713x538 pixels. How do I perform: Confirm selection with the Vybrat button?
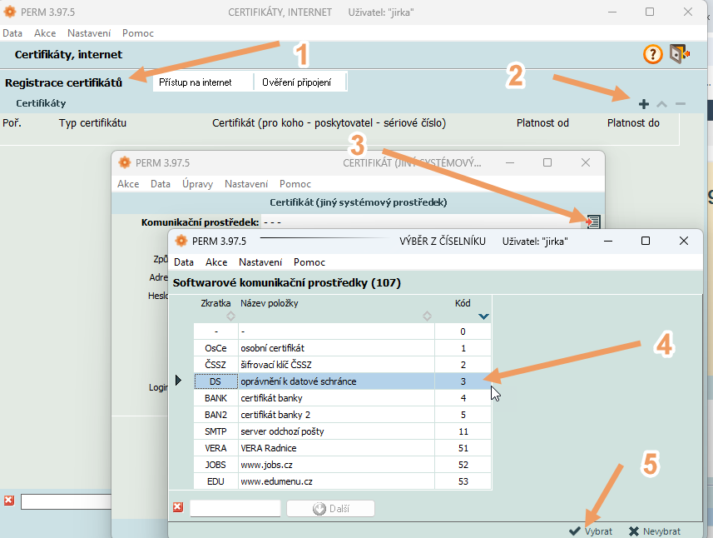click(x=590, y=531)
